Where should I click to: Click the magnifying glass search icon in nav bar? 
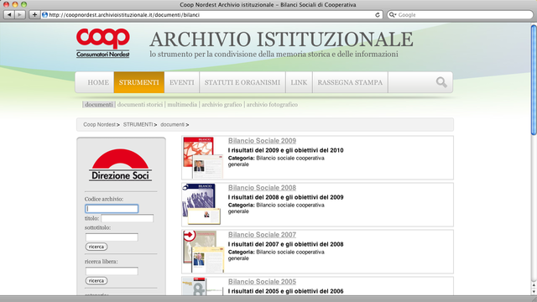441,82
